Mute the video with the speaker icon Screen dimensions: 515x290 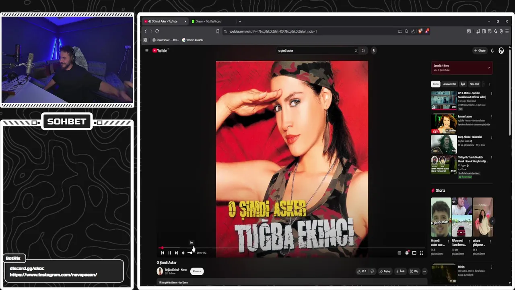183,253
